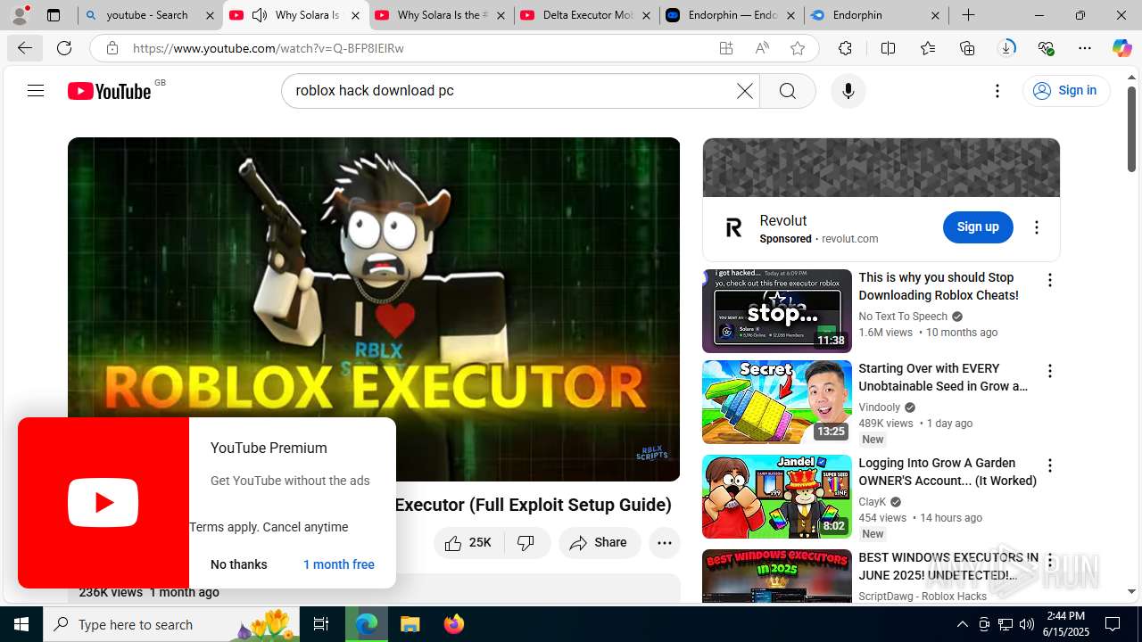Open the tab actions menu
This screenshot has height=642, width=1142.
(x=54, y=15)
